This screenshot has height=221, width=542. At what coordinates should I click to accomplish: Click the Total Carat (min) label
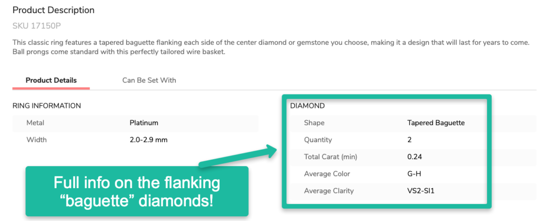(x=331, y=157)
